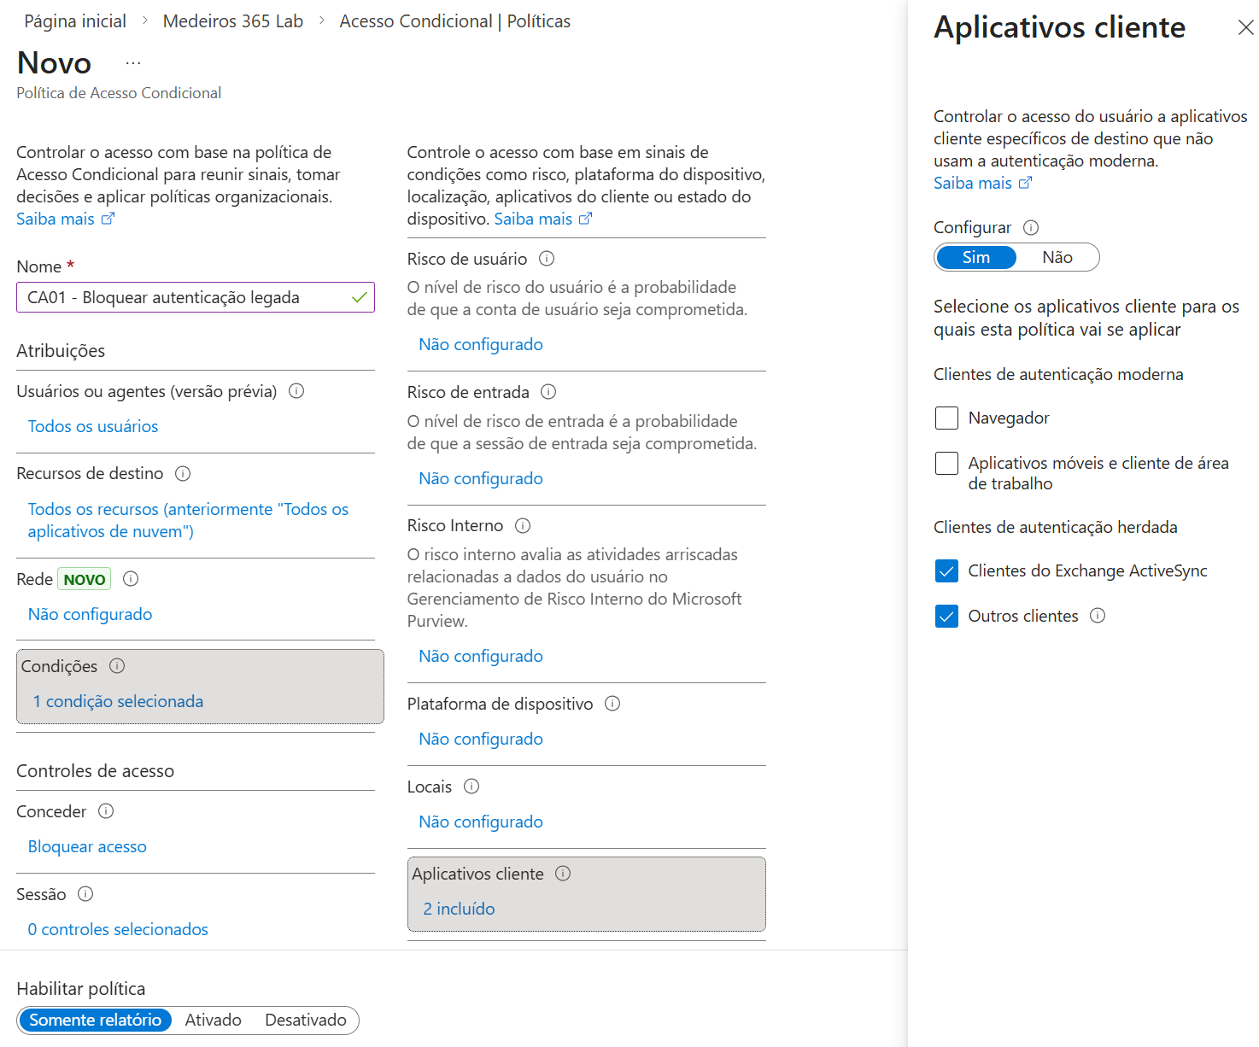Viewport: 1259px width, 1047px height.
Task: Edit the policy Nome text field
Action: (184, 297)
